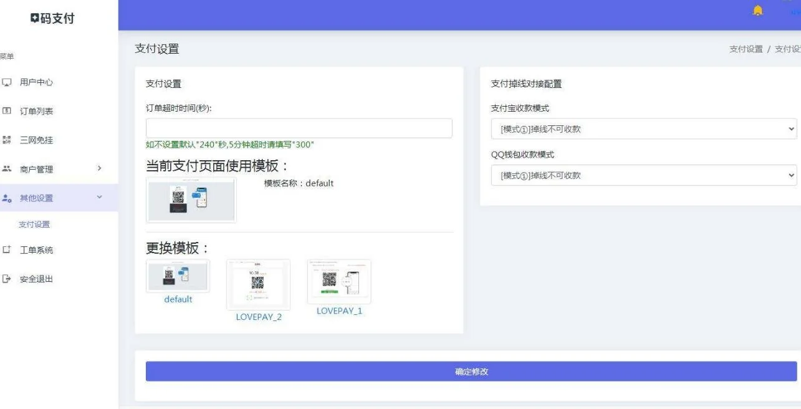Click the 用户中心 monitor icon
The width and height of the screenshot is (801, 409).
point(7,82)
